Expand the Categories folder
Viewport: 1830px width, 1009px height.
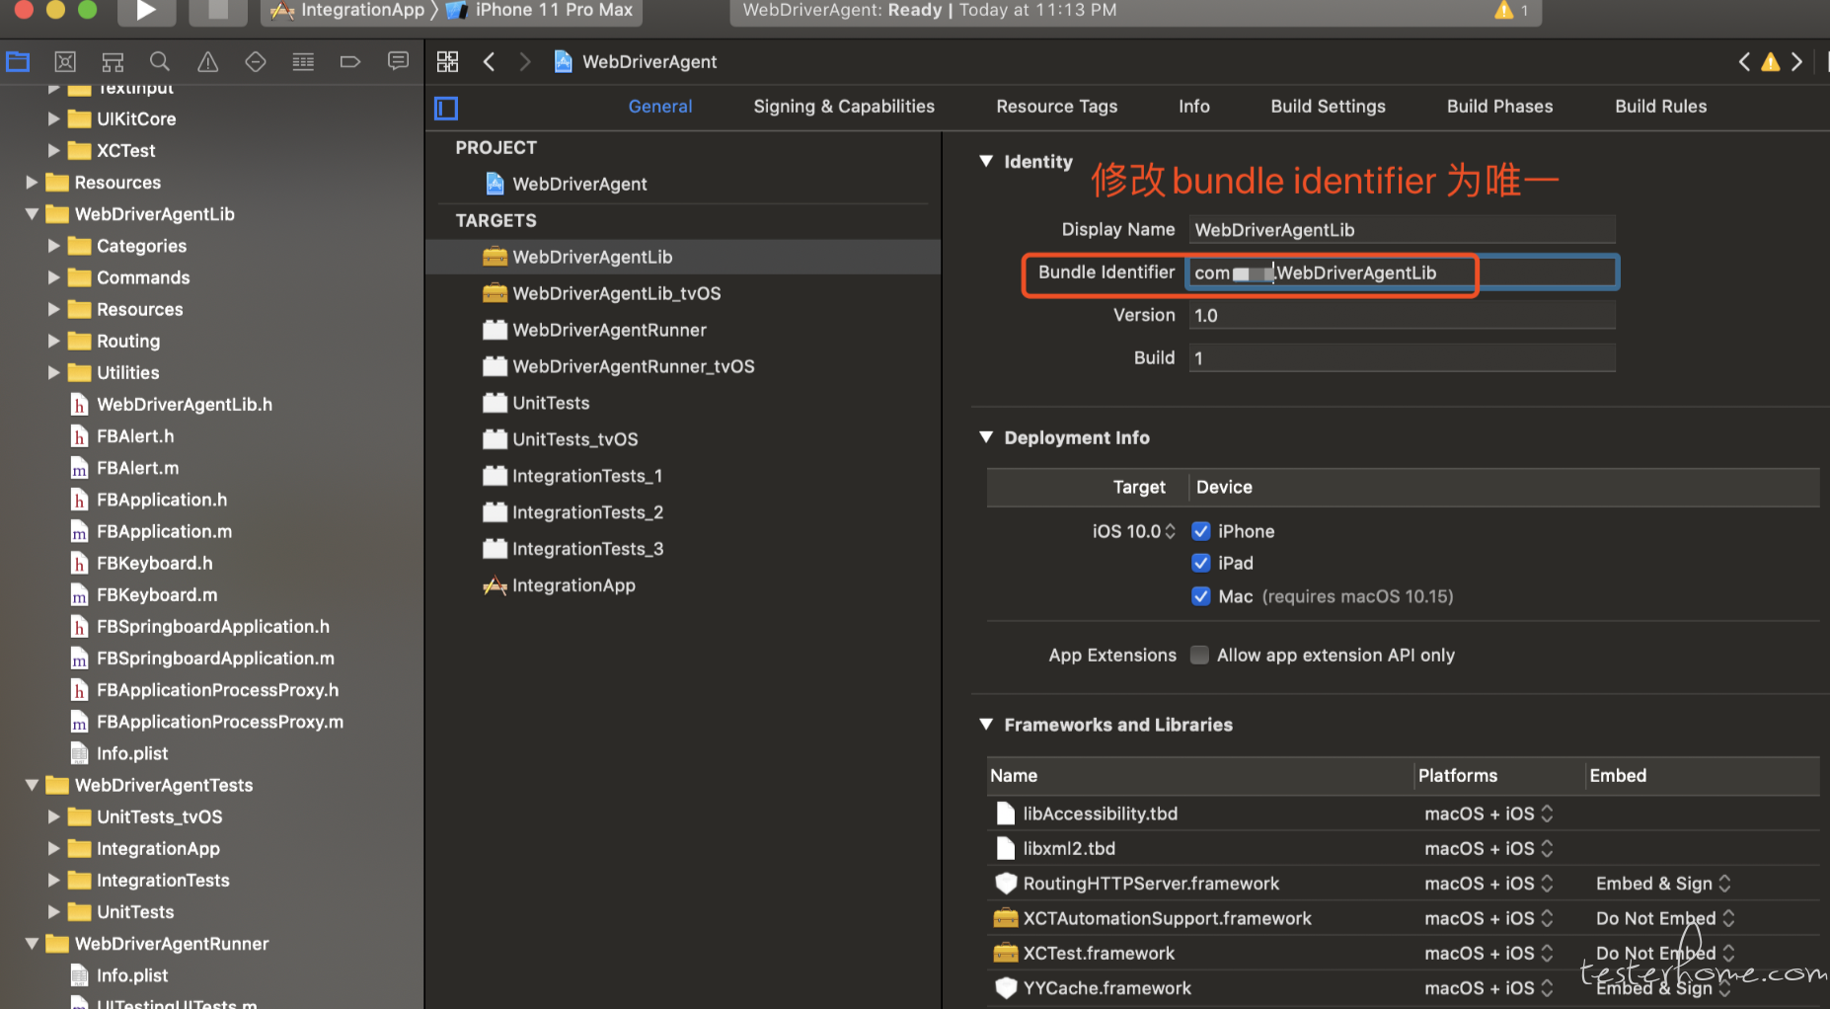click(x=53, y=246)
